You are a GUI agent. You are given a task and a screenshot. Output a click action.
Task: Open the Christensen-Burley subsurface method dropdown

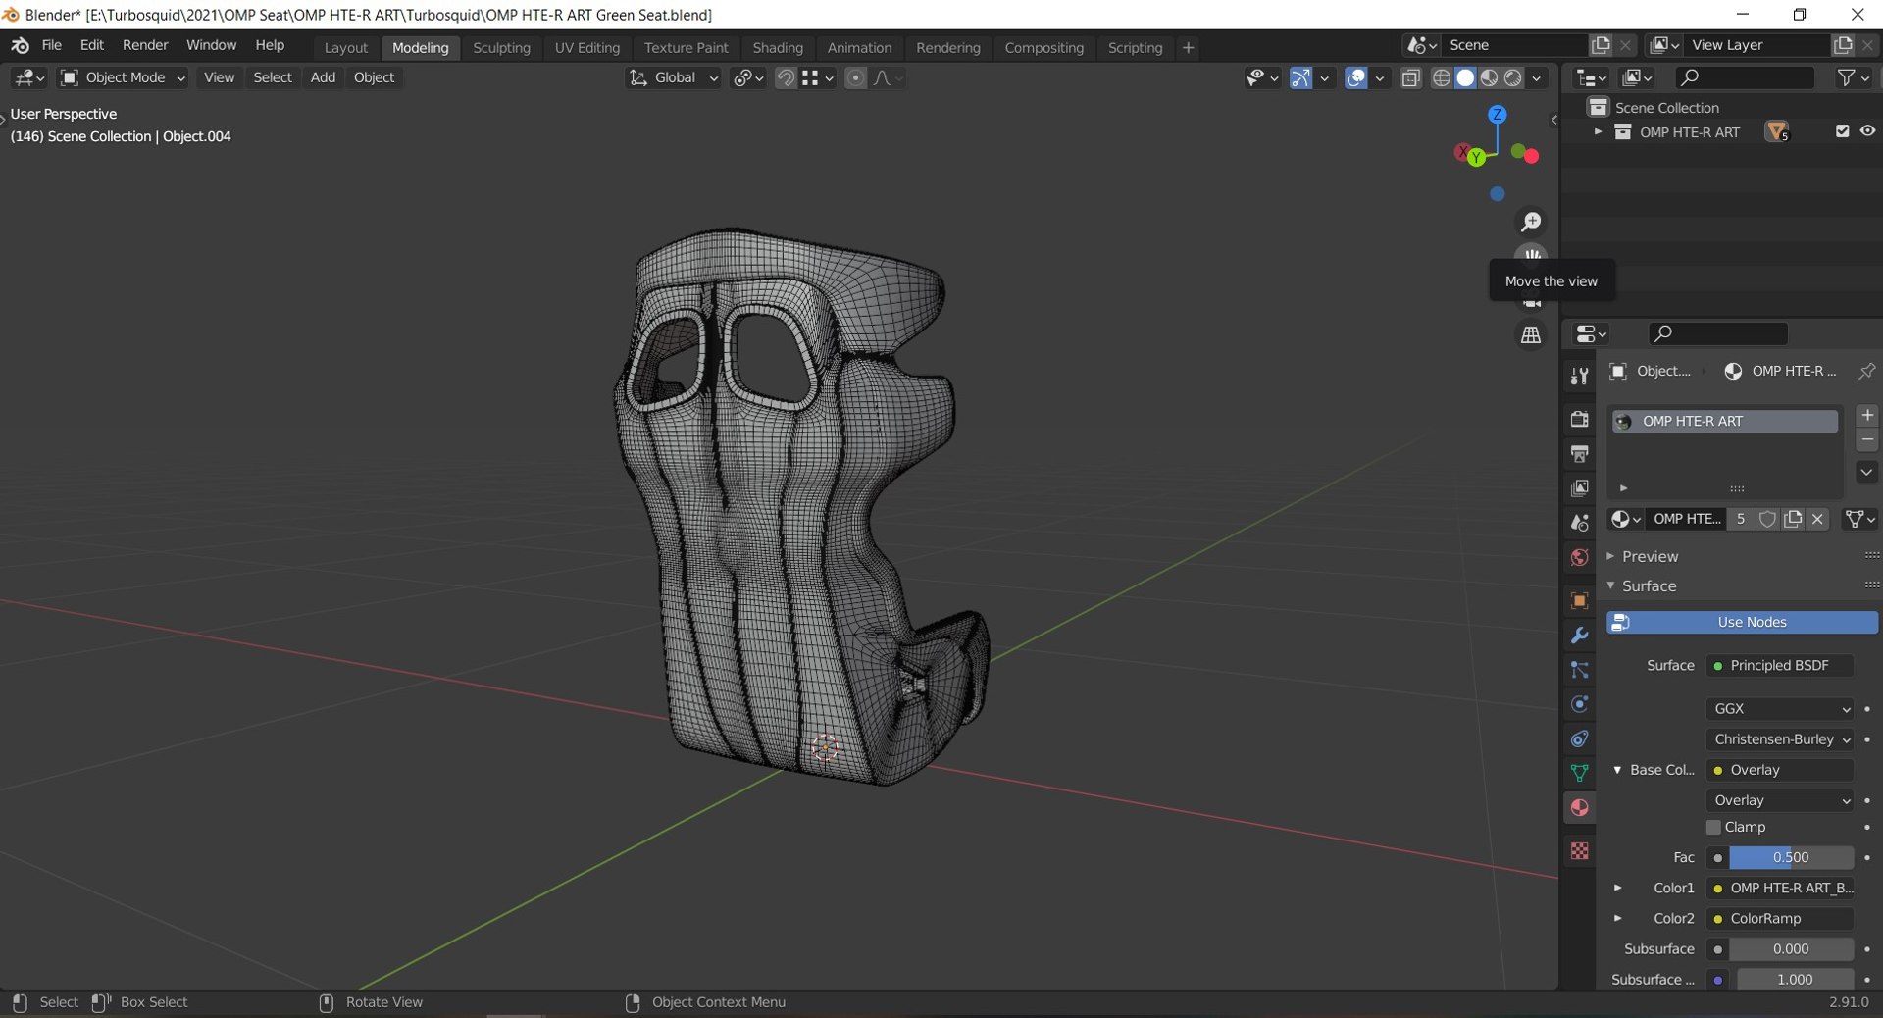[1780, 738]
